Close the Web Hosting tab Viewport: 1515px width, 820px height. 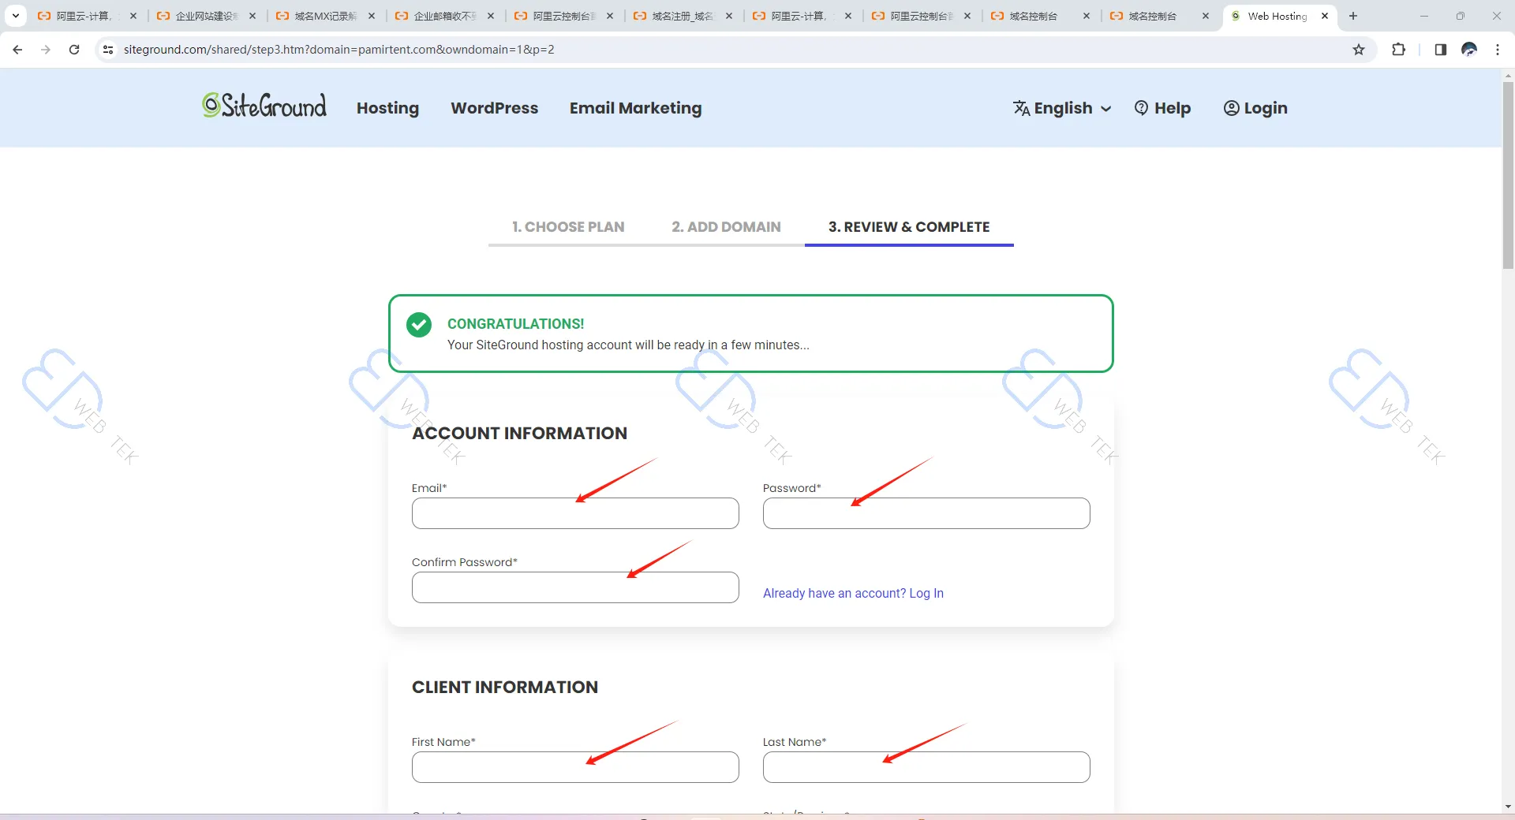[x=1325, y=16]
